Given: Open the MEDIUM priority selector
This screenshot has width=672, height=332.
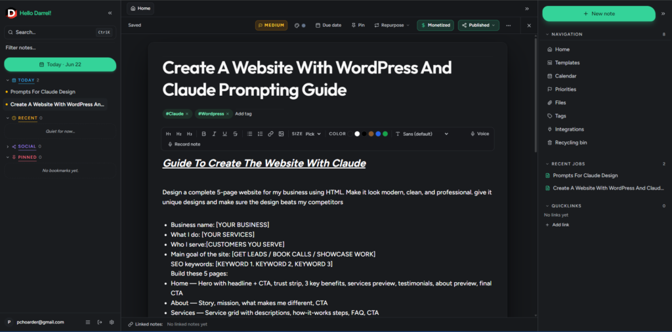Looking at the screenshot, I should (x=271, y=26).
